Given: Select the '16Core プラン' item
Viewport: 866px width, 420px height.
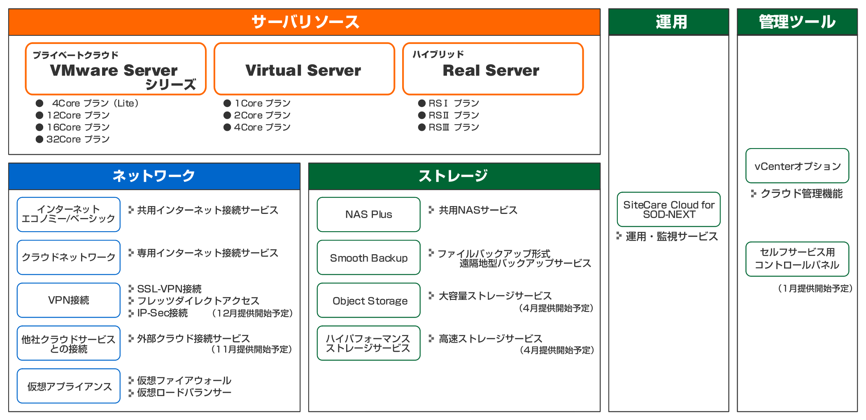Looking at the screenshot, I should tap(78, 127).
